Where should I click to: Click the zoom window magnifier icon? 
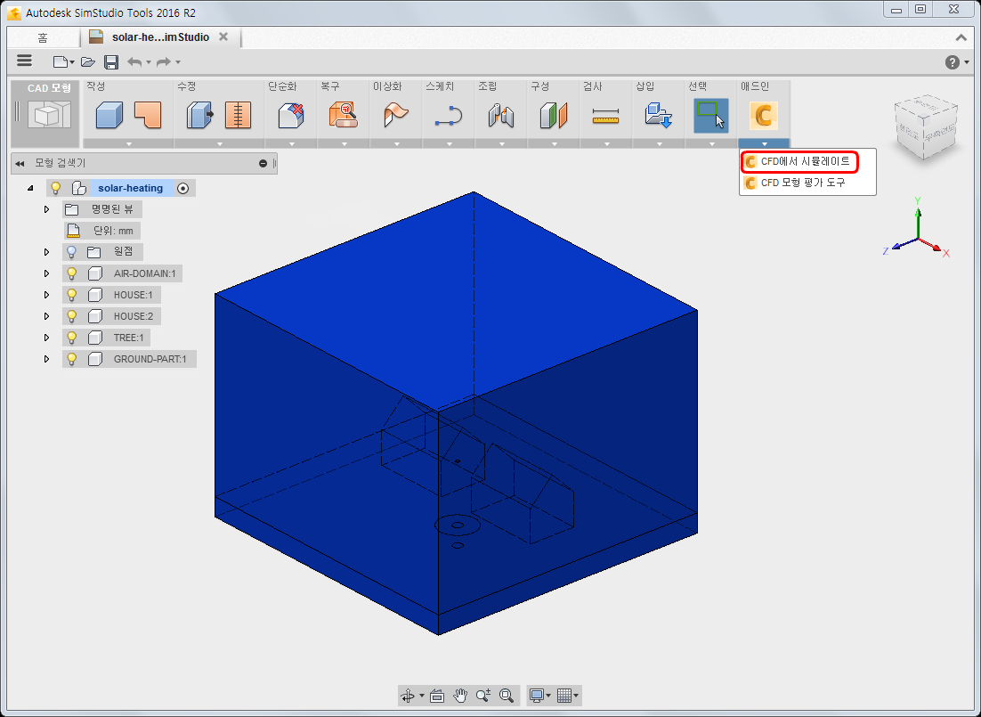(507, 696)
